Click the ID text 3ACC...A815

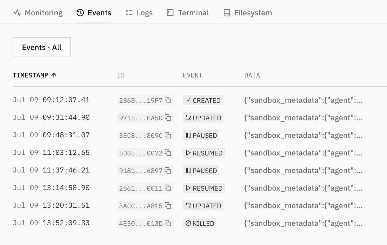pyautogui.click(x=141, y=206)
